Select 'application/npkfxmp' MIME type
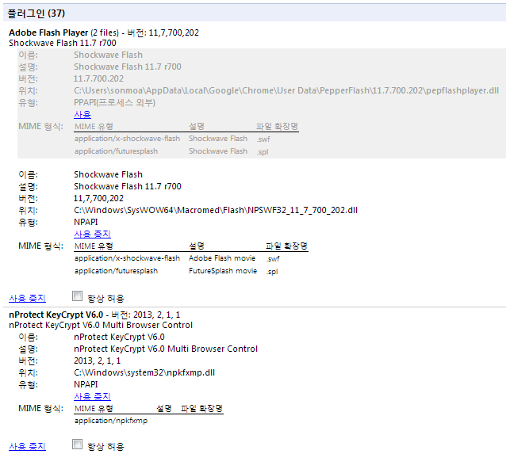 tap(111, 421)
